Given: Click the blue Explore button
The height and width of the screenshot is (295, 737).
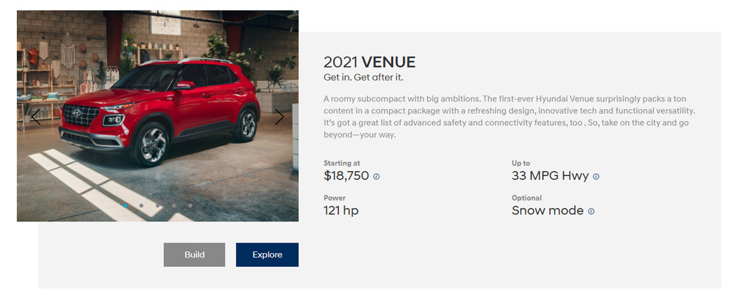Looking at the screenshot, I should tap(267, 255).
